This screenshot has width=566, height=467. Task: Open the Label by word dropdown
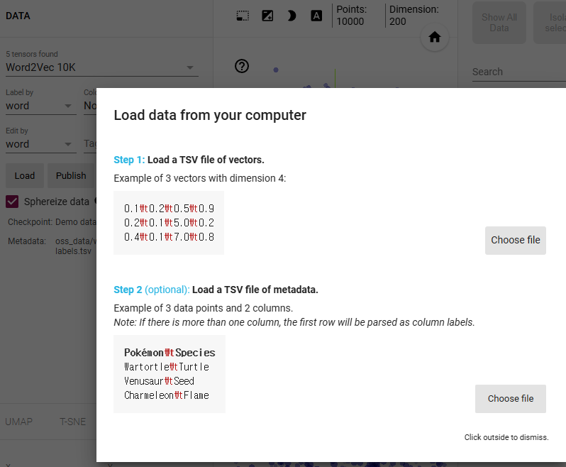click(x=41, y=106)
